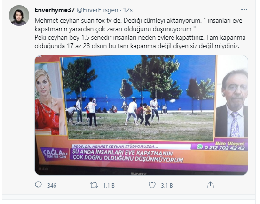
Task: Click the Çağla ile Yeni Bir Gün logo
Action: [55, 154]
